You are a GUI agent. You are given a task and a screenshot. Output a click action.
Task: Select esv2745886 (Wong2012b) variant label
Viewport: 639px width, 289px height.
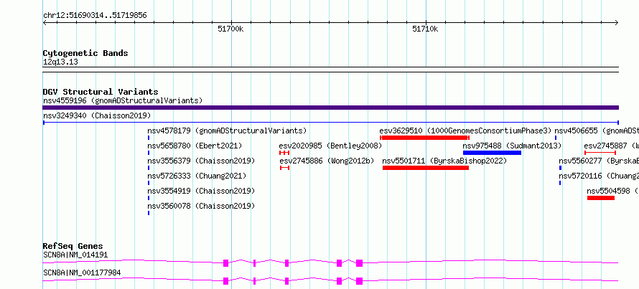tap(327, 161)
